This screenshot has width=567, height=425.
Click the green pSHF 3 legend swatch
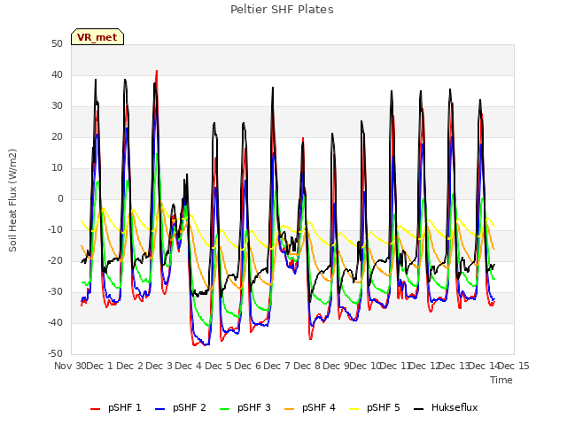point(224,409)
